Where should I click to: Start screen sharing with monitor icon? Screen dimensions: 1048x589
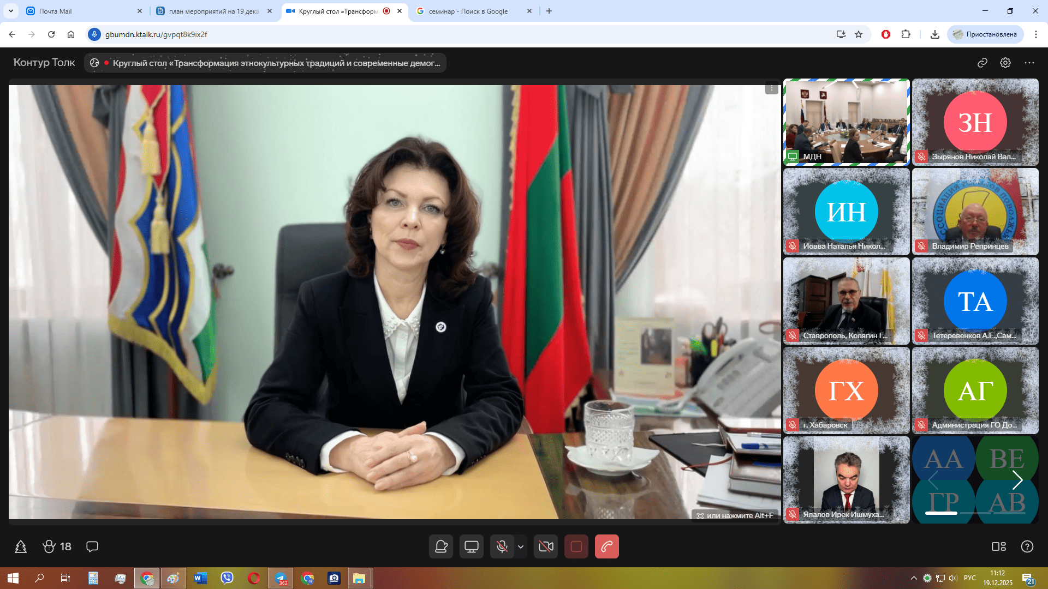click(471, 546)
